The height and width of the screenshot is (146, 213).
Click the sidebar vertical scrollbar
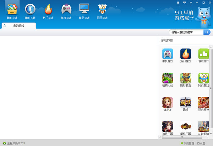(x=211, y=89)
